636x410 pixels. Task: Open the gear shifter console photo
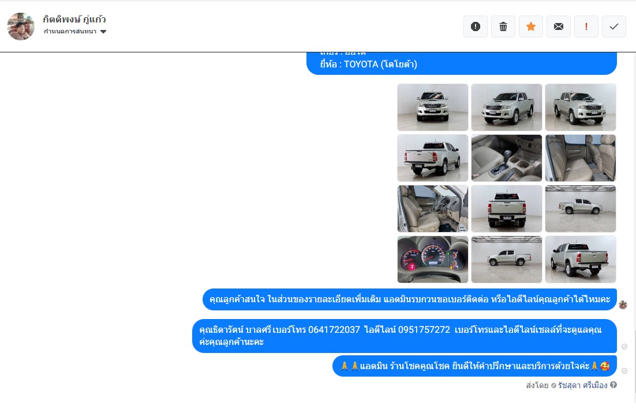(x=507, y=158)
